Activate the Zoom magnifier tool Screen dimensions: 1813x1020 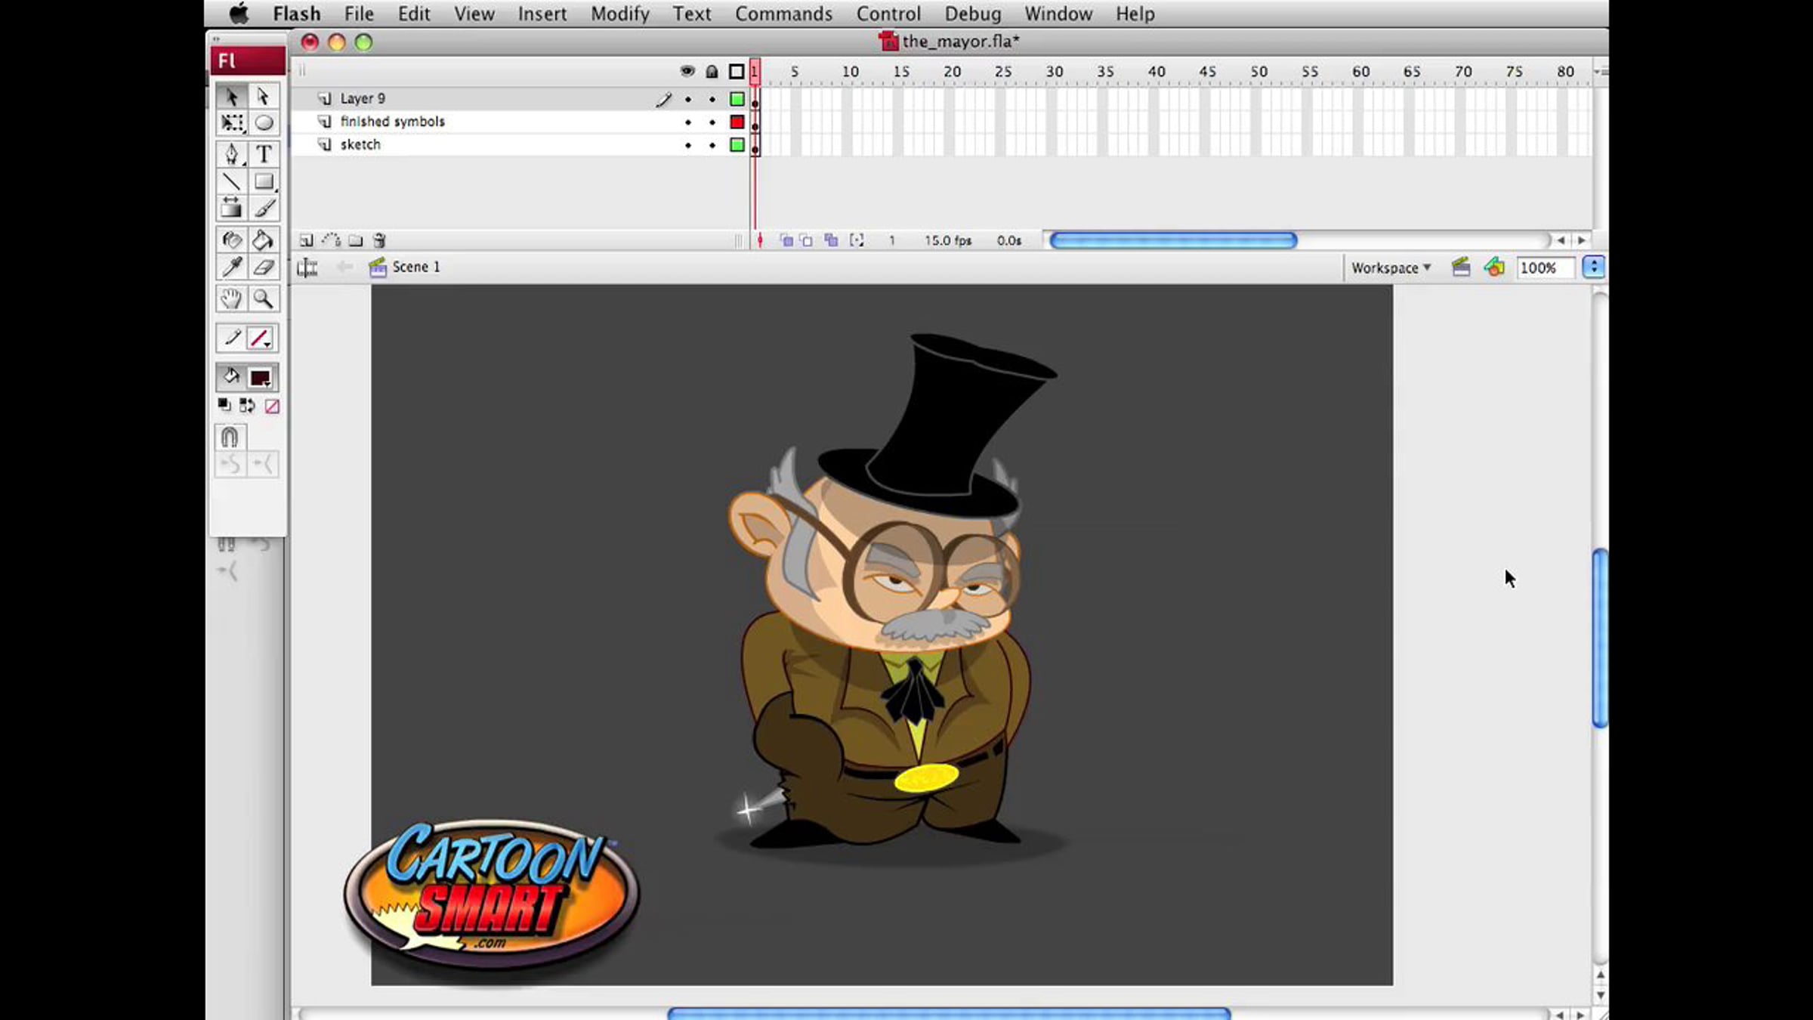[263, 299]
